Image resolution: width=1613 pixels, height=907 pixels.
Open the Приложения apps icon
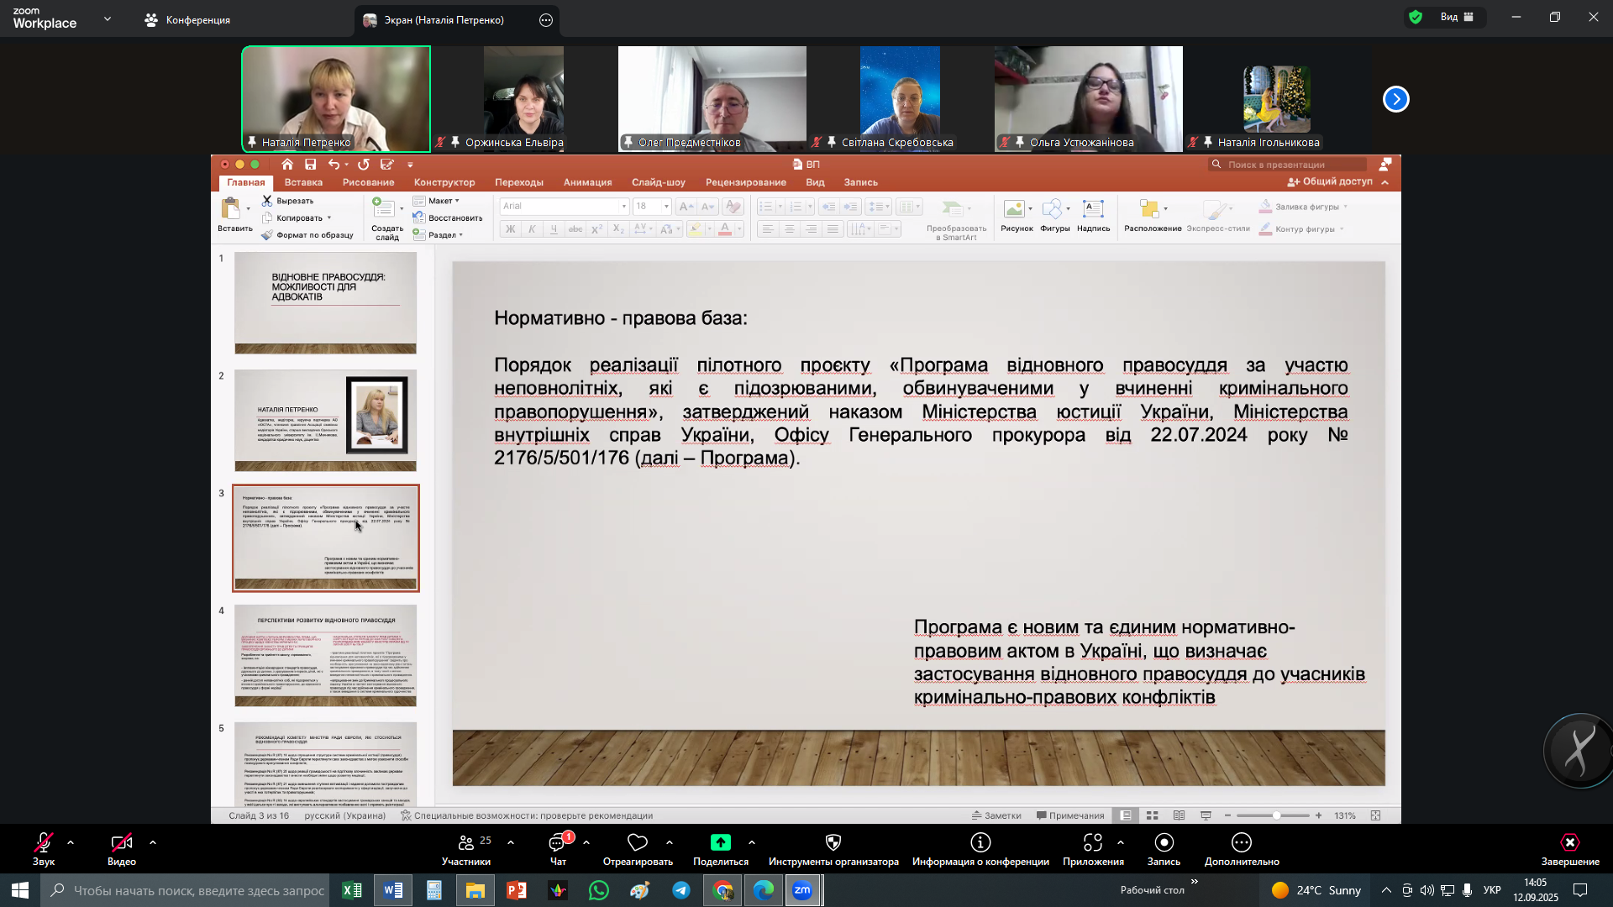pos(1092,843)
